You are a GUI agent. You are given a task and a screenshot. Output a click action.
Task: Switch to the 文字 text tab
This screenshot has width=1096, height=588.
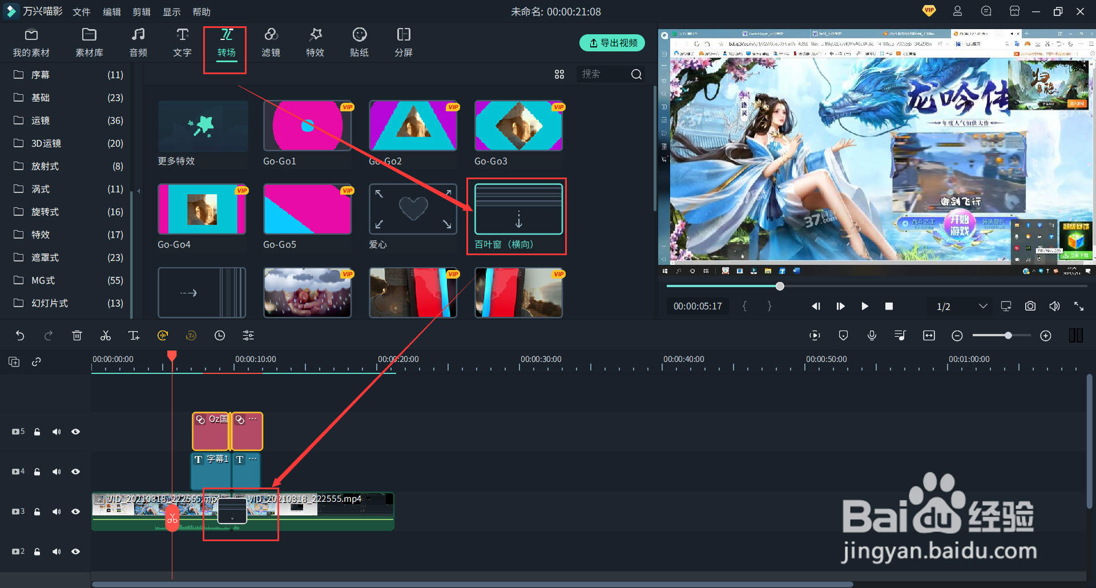(x=182, y=43)
